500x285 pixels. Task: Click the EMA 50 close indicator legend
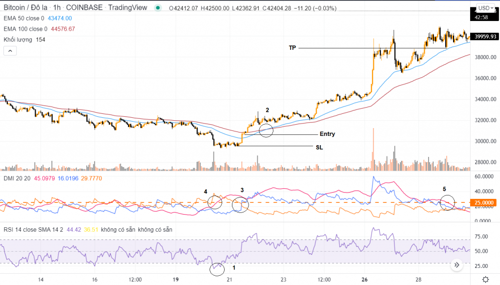tap(24, 18)
